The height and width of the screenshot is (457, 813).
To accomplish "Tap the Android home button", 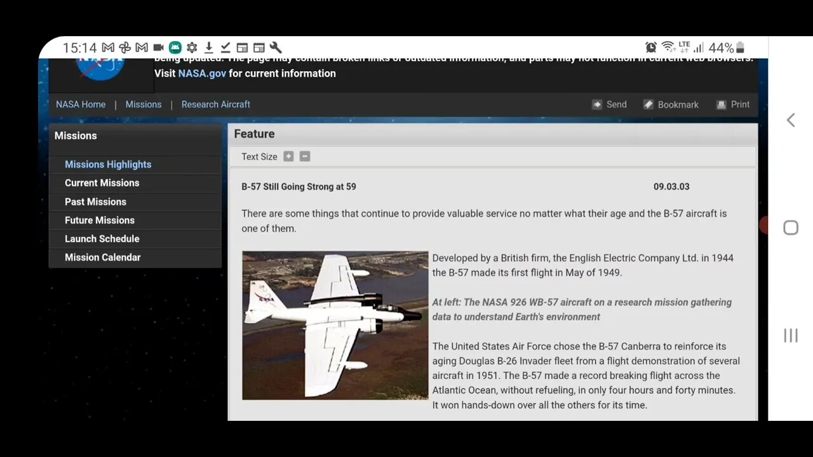I will point(791,228).
